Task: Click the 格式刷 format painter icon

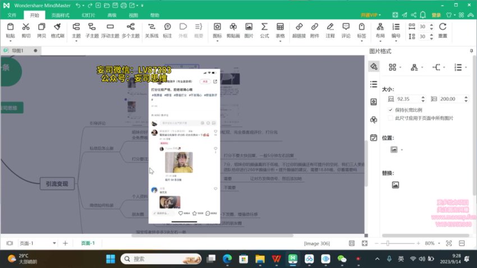Action: pos(57,30)
